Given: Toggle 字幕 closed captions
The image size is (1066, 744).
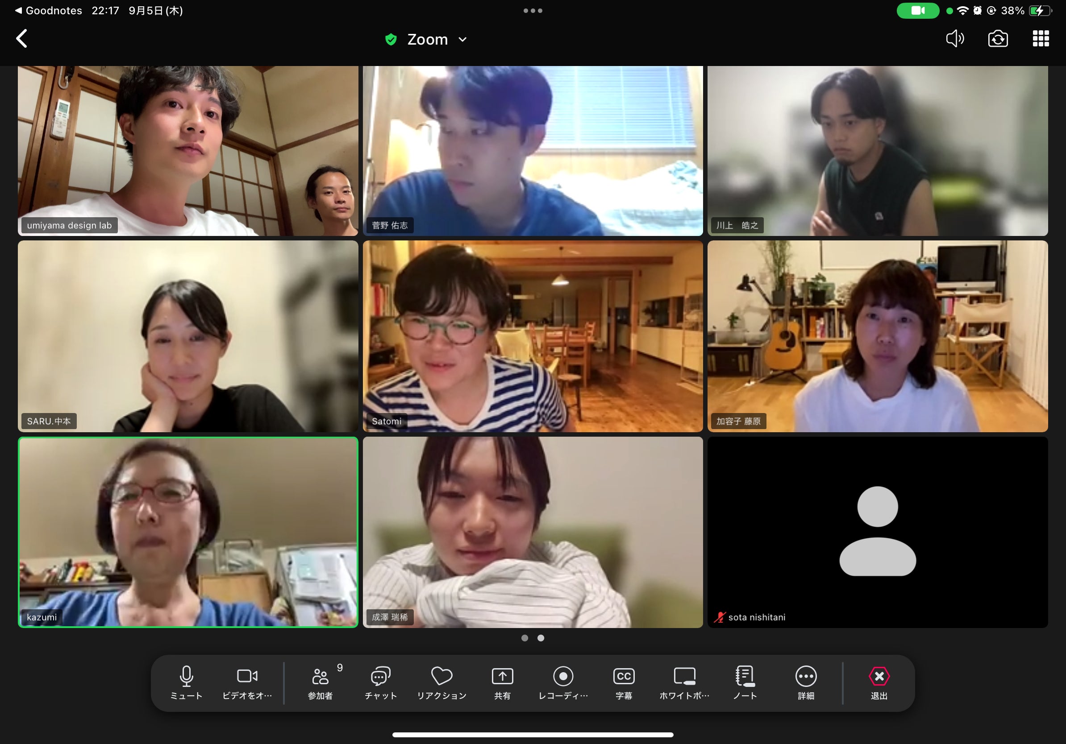Looking at the screenshot, I should (624, 682).
